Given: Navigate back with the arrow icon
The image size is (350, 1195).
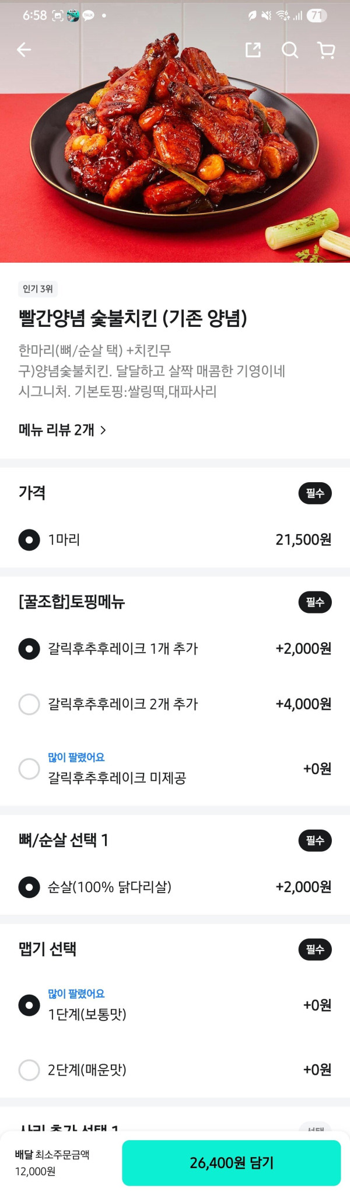Looking at the screenshot, I should pyautogui.click(x=24, y=50).
